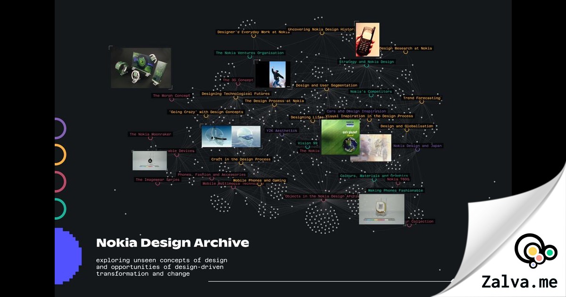
Task: Click The Nokia Moonraker node ring
Action: point(150,138)
